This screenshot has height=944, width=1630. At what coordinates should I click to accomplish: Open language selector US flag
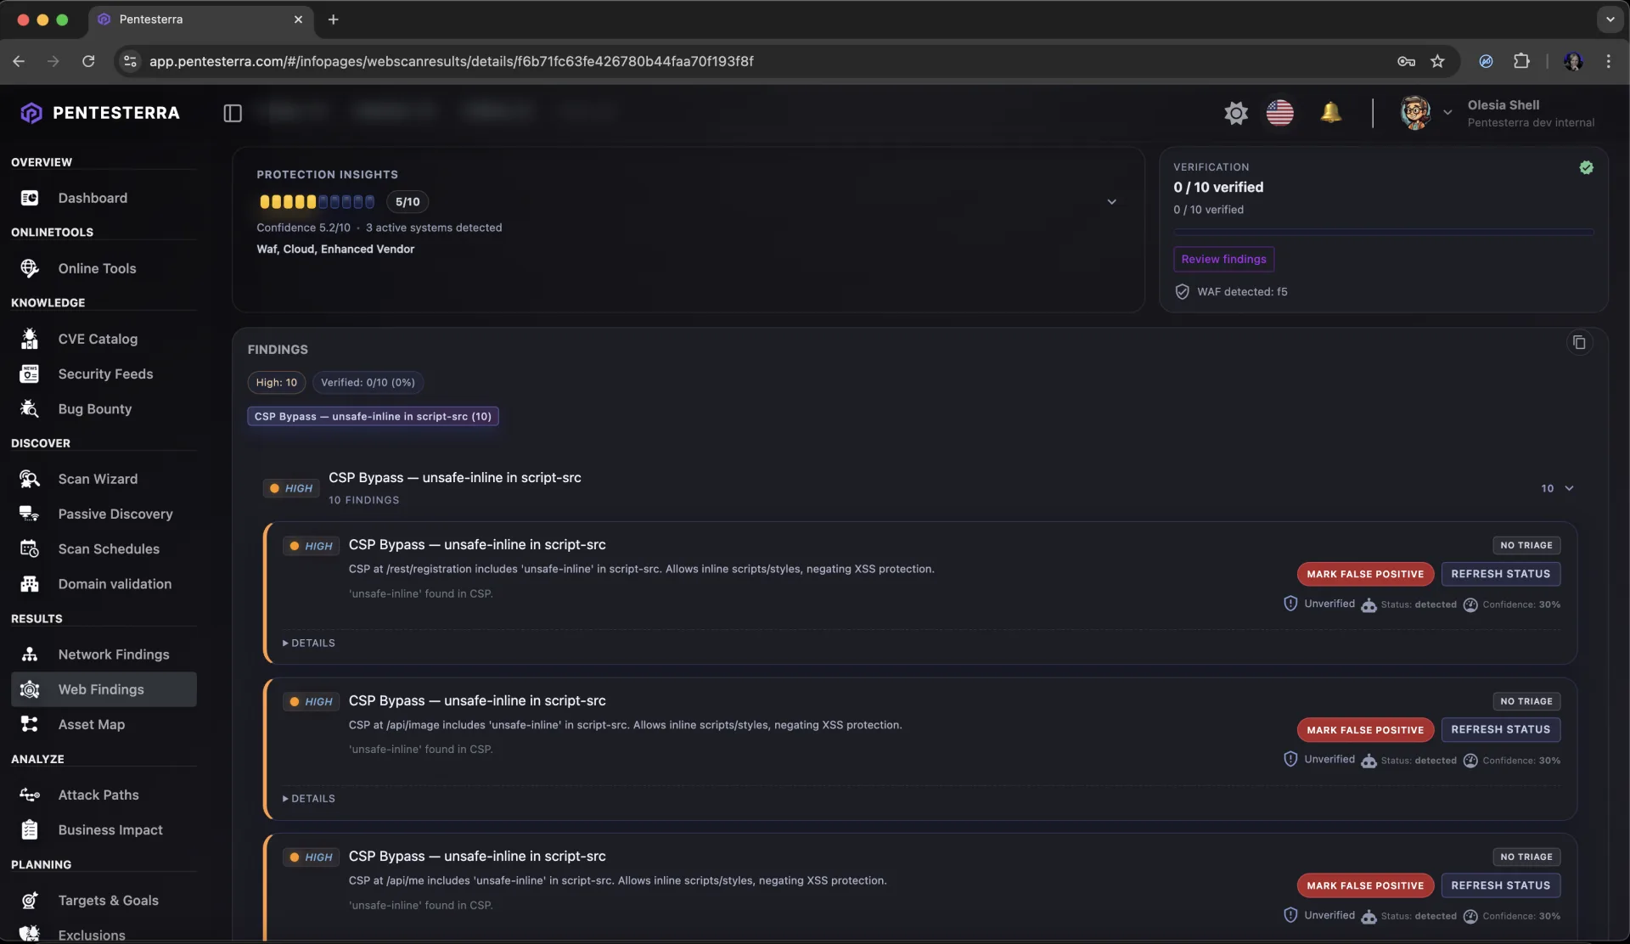[x=1279, y=113]
